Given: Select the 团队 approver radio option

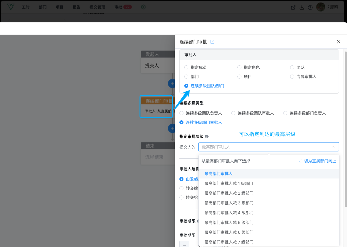Looking at the screenshot, I should [x=297, y=67].
